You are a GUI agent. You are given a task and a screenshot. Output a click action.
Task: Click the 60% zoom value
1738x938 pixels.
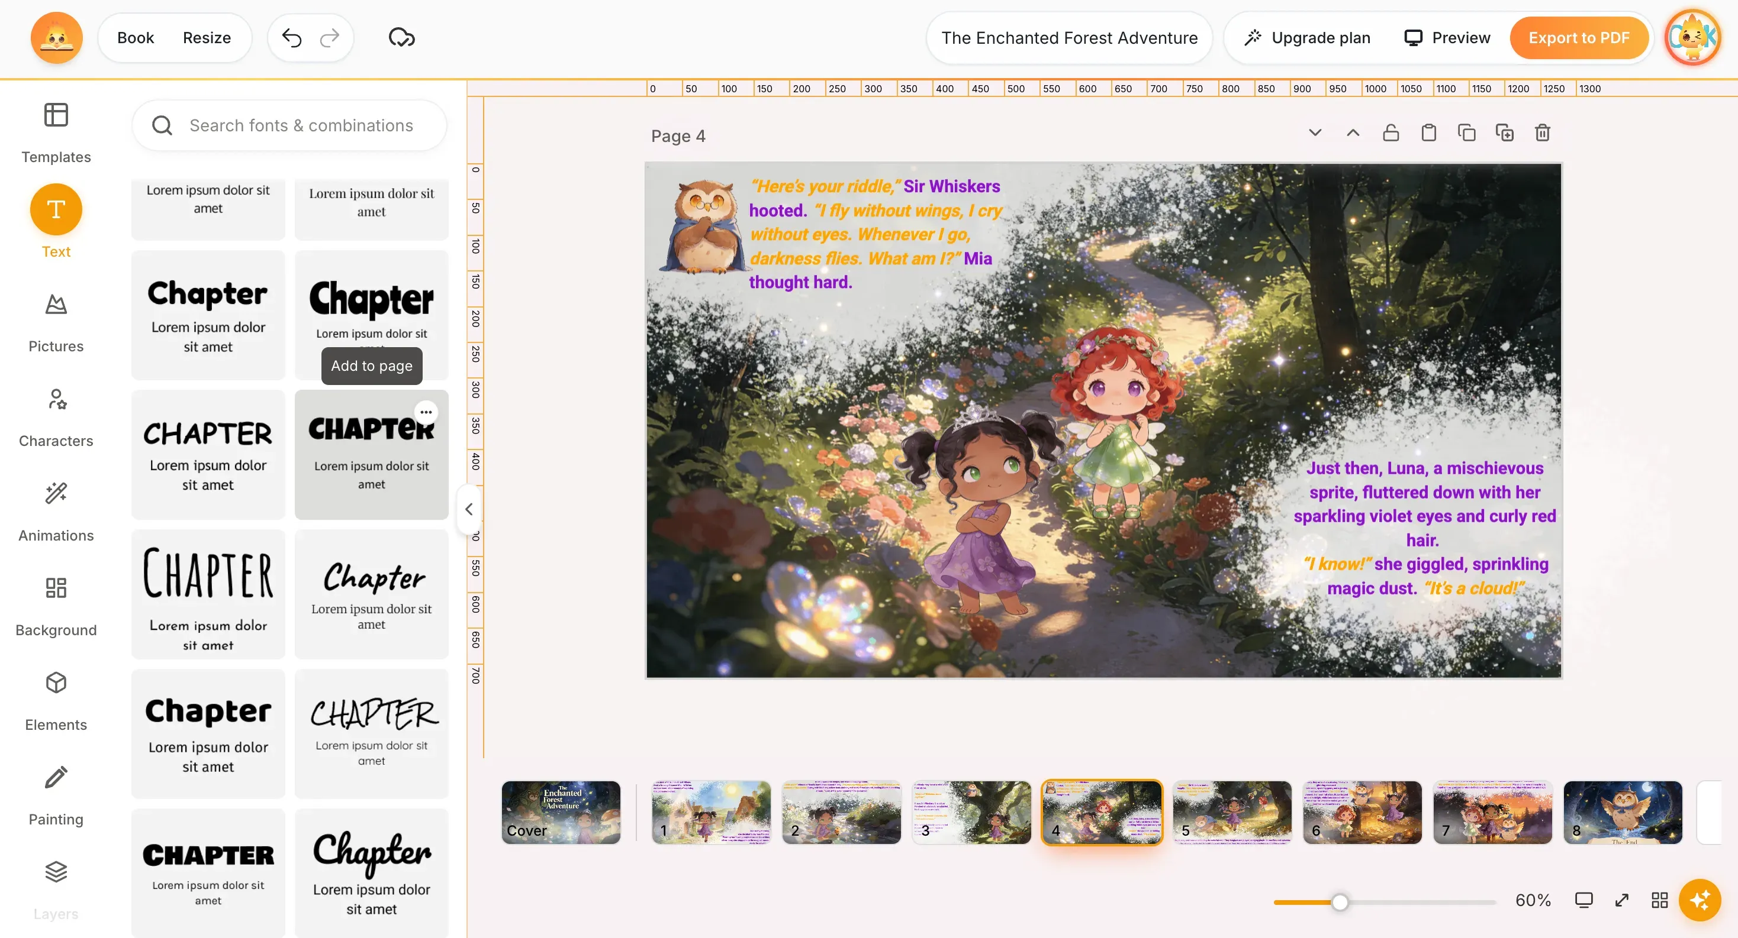(1533, 900)
